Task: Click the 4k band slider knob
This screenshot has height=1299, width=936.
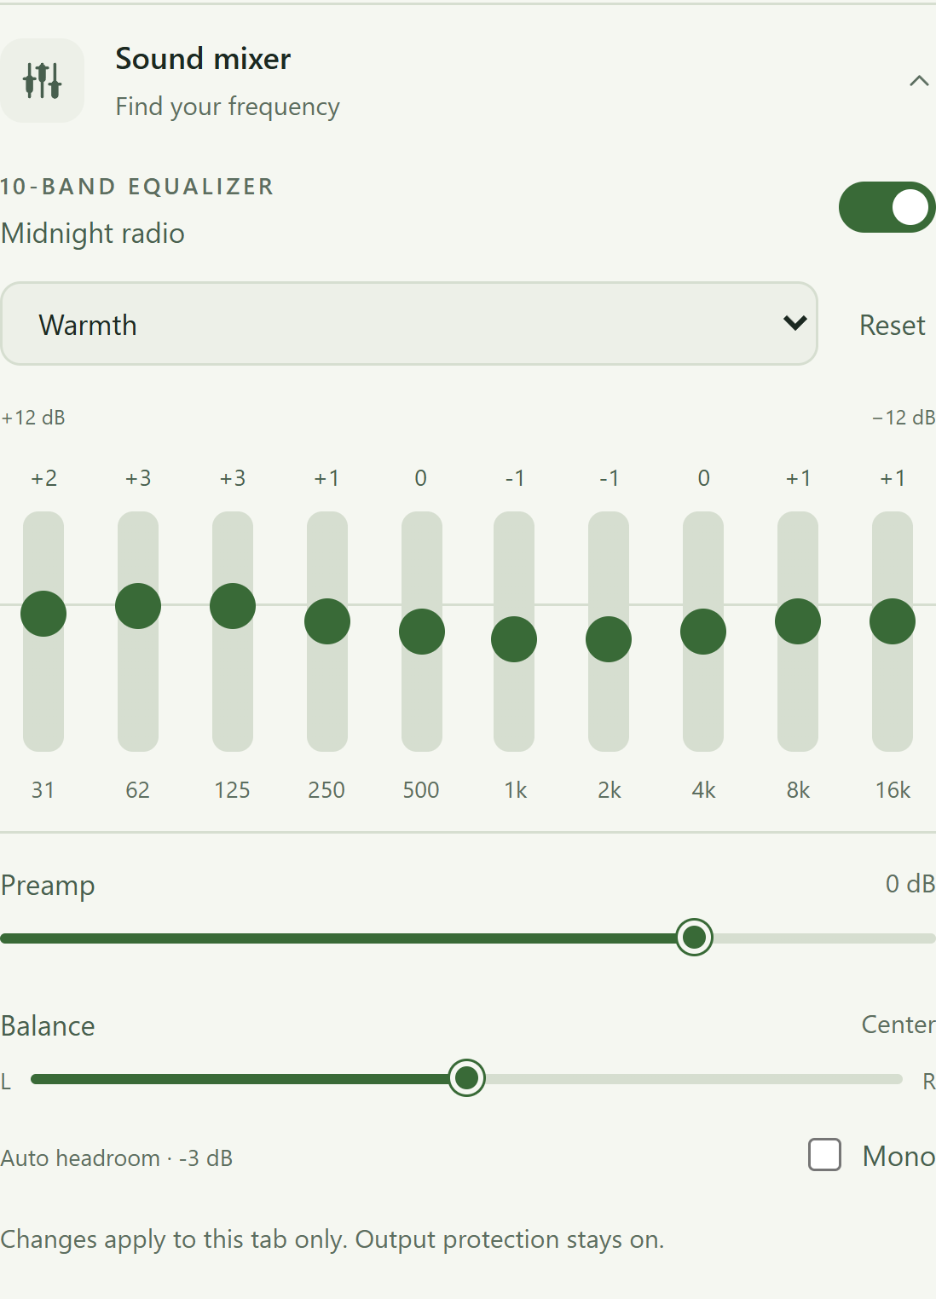Action: click(x=703, y=632)
